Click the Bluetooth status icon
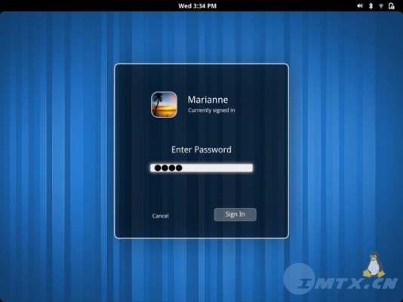403x302 pixels. click(x=371, y=5)
